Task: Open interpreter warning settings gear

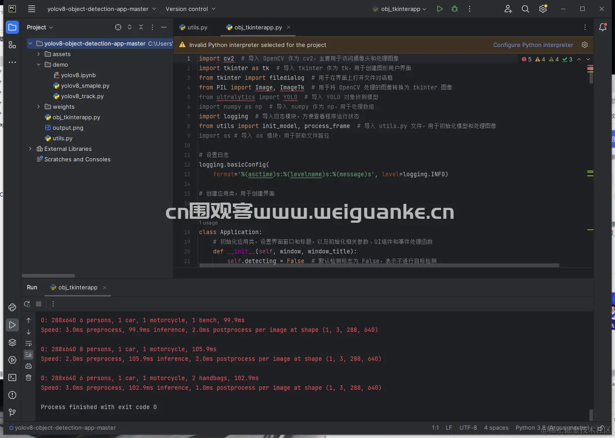Action: [585, 45]
